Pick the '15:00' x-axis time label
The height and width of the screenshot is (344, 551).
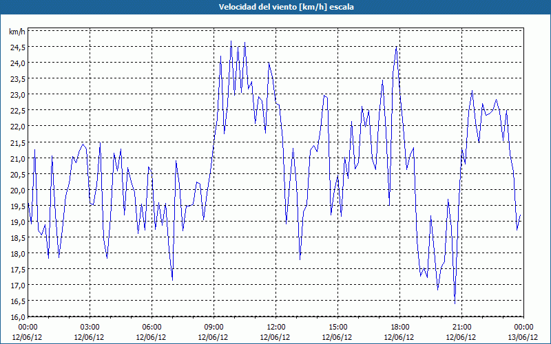[337, 327]
